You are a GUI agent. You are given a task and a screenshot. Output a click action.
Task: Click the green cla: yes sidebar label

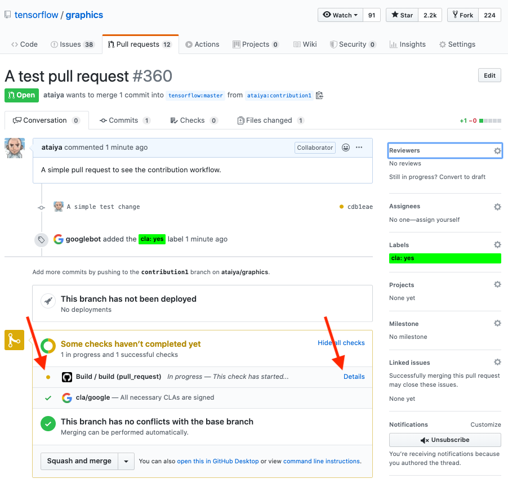point(444,258)
